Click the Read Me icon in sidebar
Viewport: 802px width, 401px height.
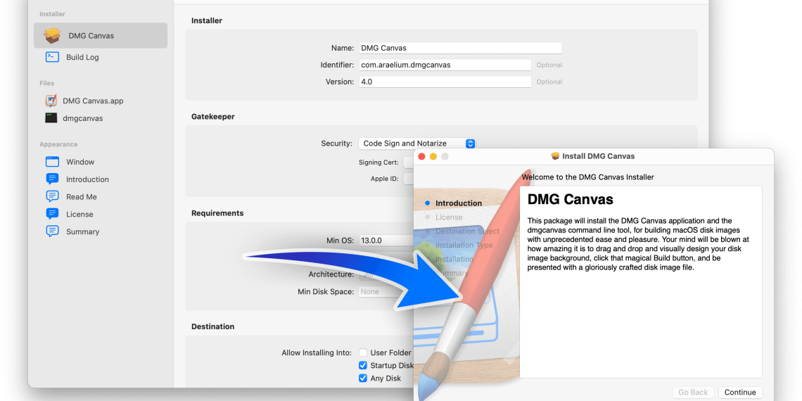(x=52, y=197)
